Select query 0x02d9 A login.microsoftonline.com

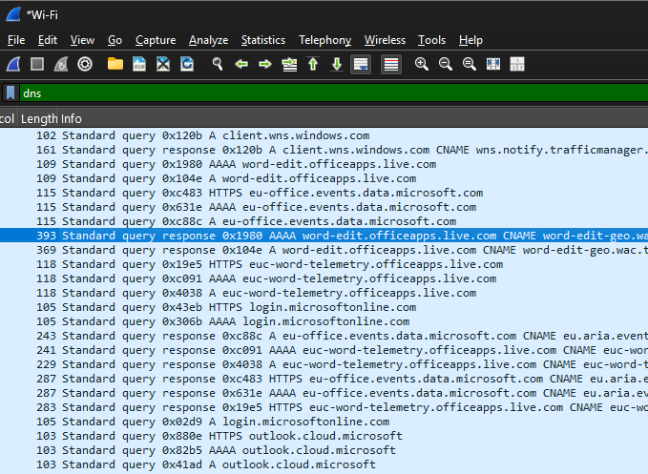[x=324, y=422]
